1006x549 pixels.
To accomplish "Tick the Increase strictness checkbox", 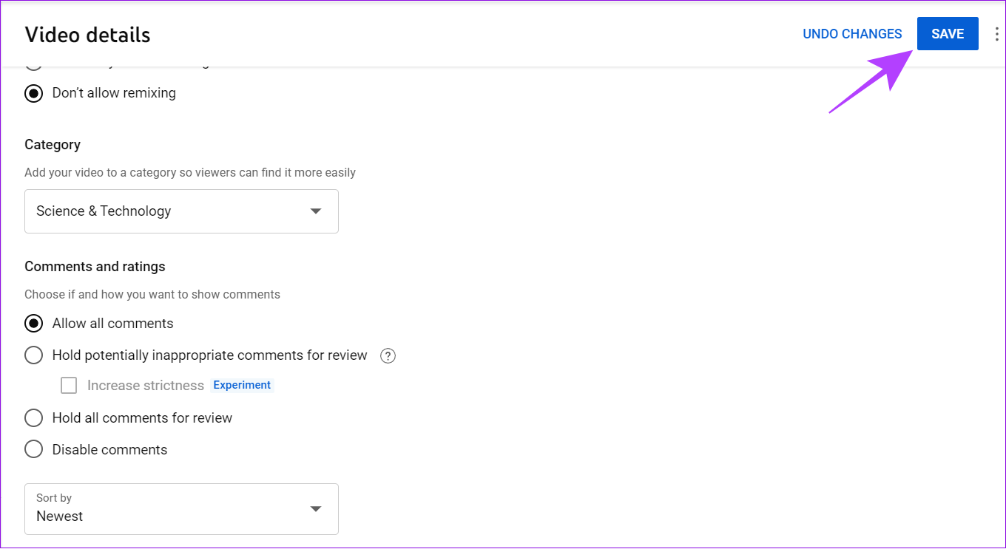I will [69, 386].
